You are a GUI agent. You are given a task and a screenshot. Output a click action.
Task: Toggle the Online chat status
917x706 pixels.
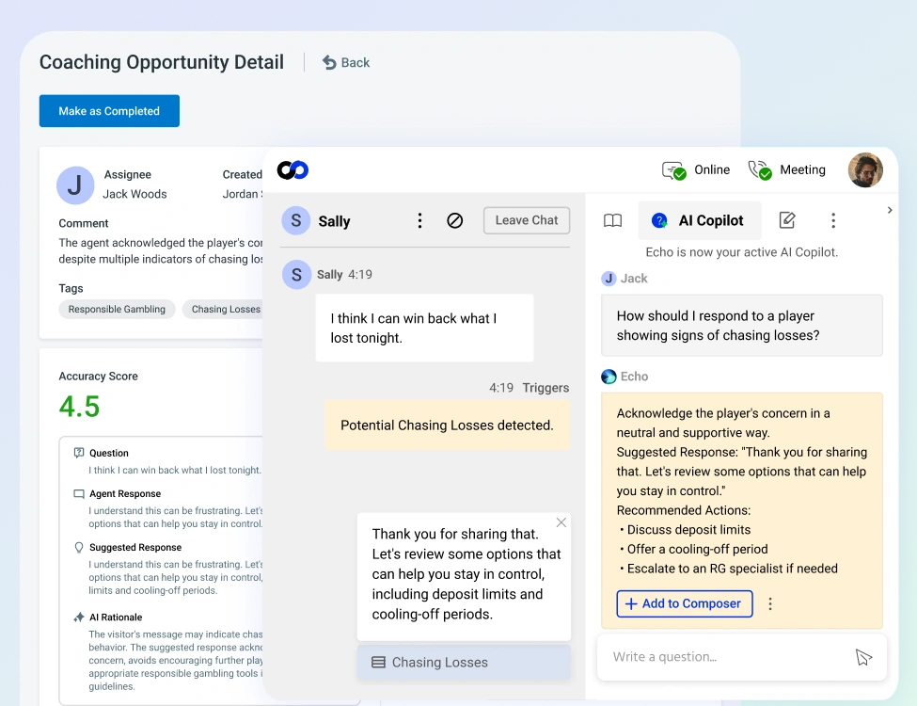click(x=695, y=170)
